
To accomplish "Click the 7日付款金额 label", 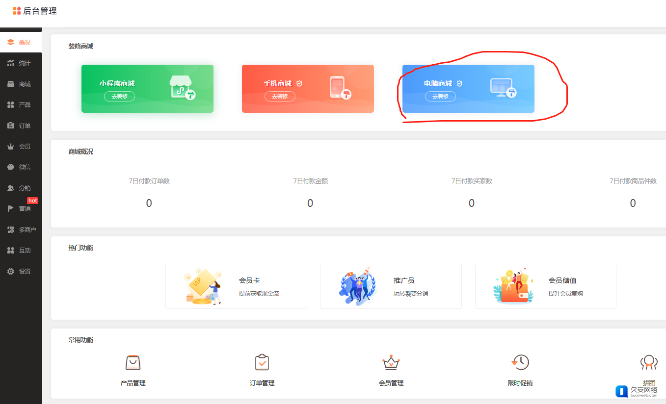I will pos(311,181).
